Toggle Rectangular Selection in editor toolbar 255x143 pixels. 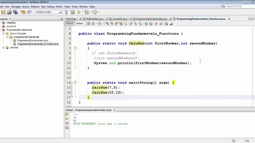(x=126, y=24)
